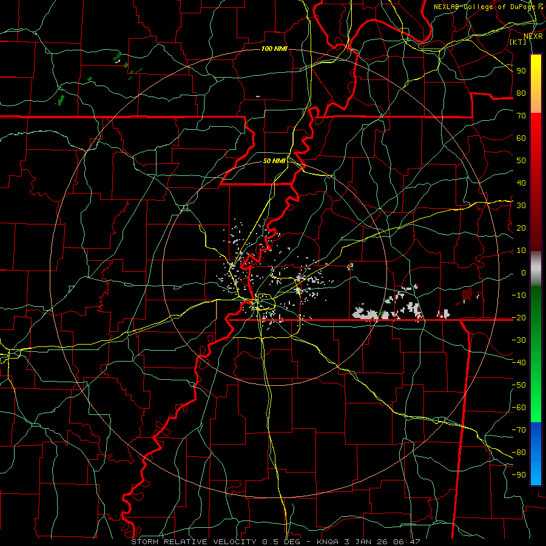Click the -40 value on the scale

coord(519,363)
